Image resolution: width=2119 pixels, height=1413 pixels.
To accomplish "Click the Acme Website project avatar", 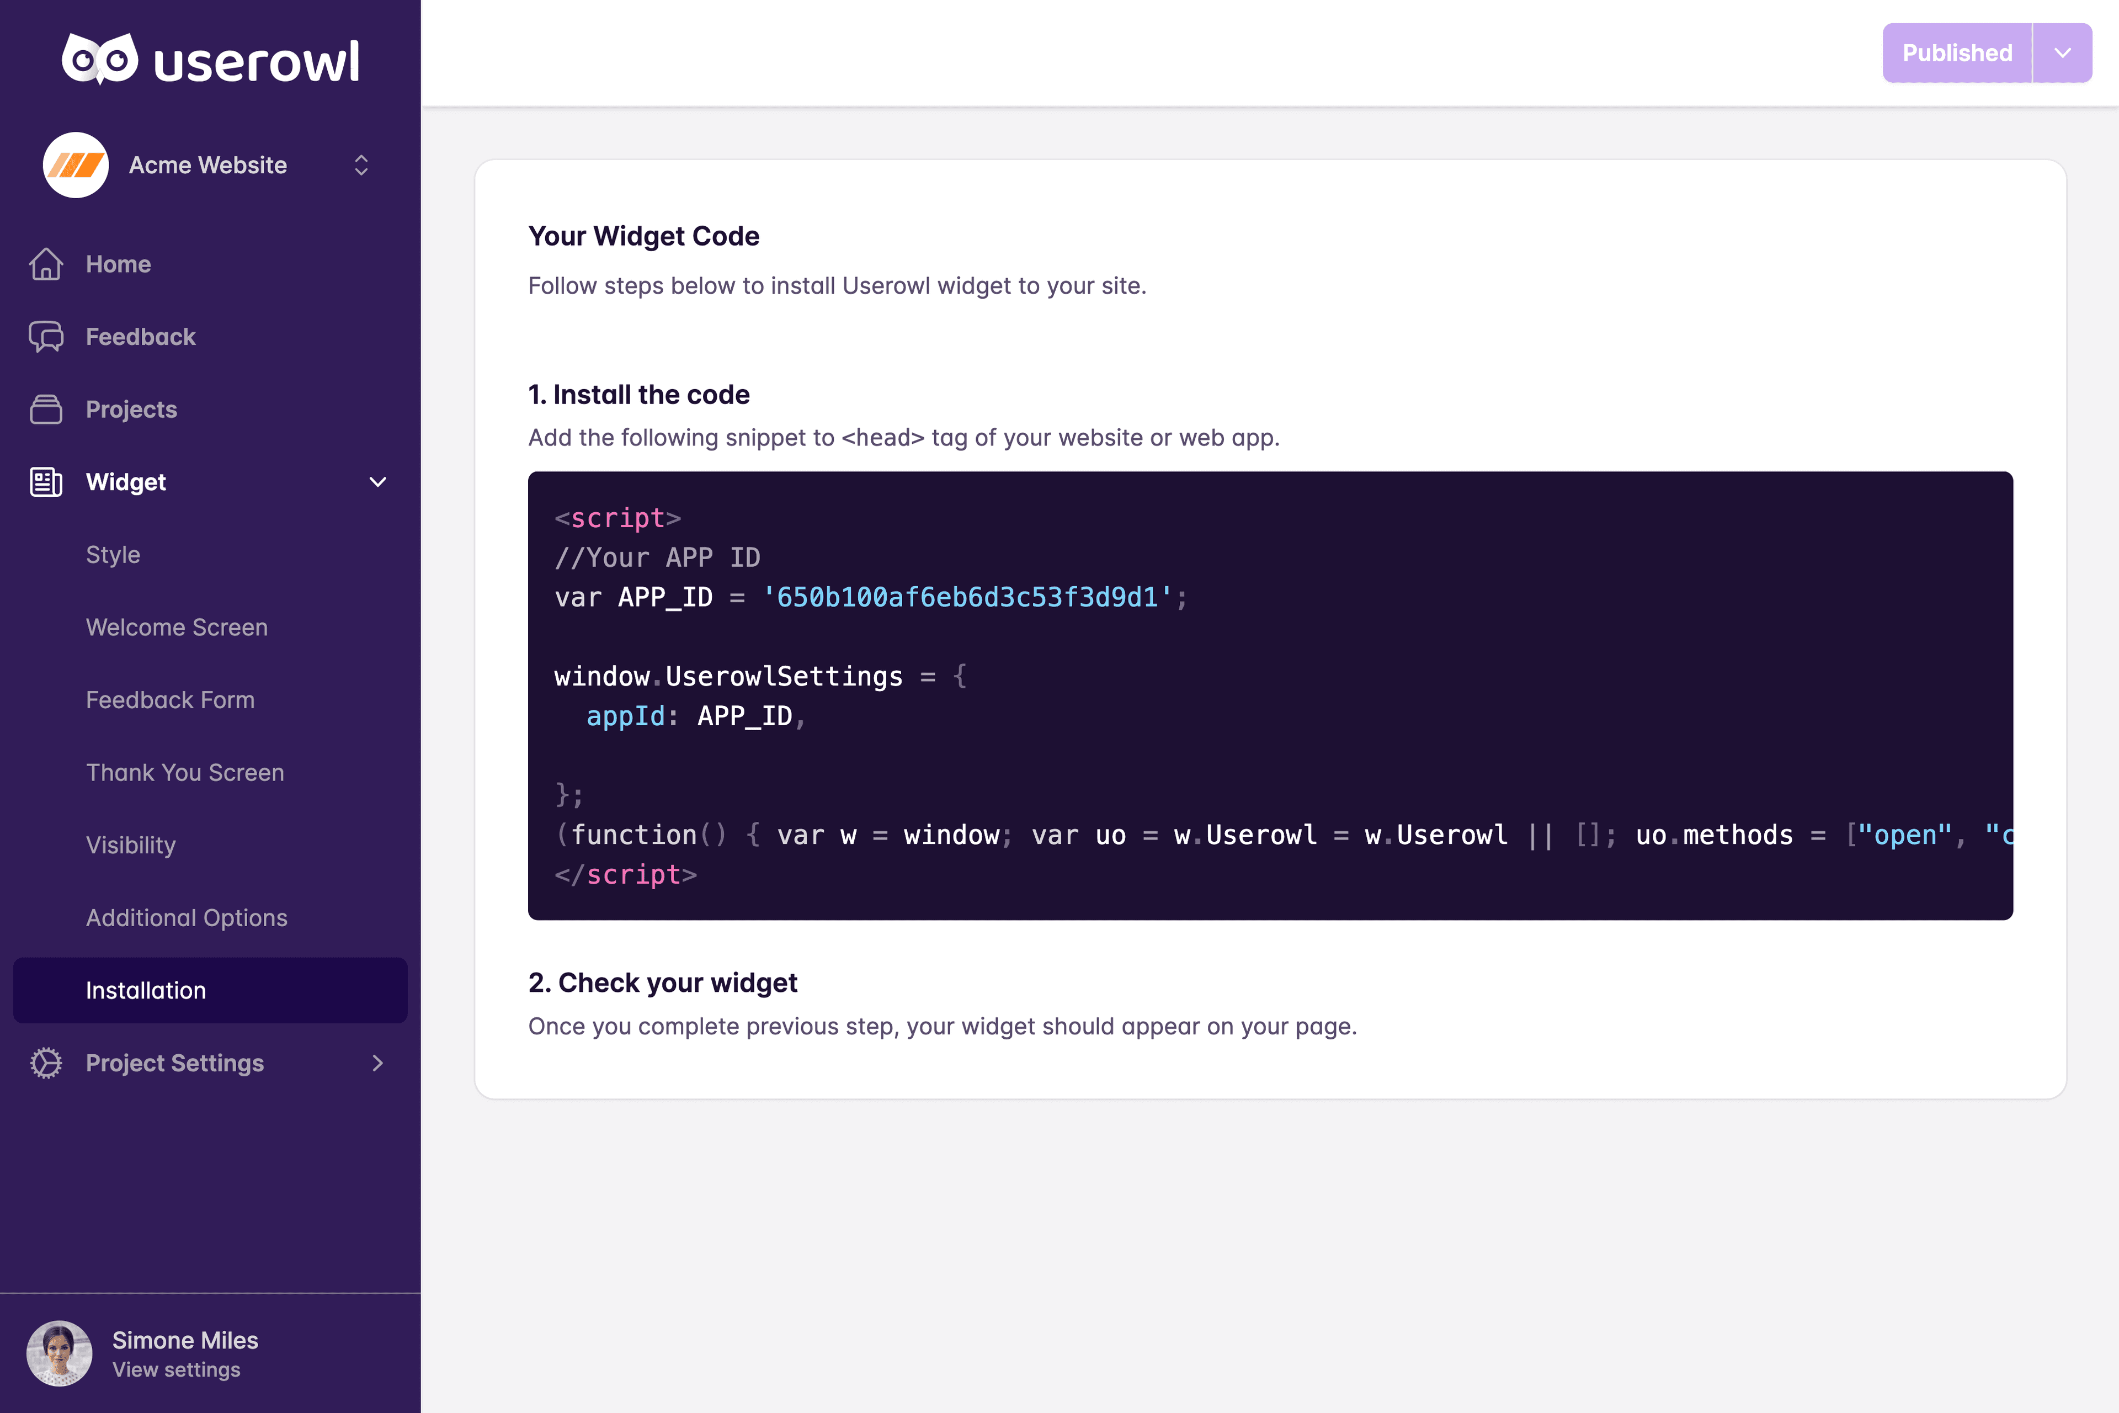I will point(76,165).
